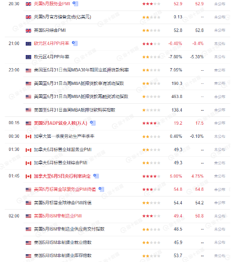Image resolution: width=231 pixels, height=262 pixels.
Task: Click 未公布 status on 美国5月ADP row
Action: [219, 123]
